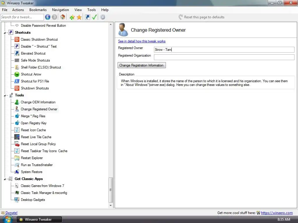Click the green plus Add Bookmark star
This screenshot has width=298, height=223.
point(72,17)
